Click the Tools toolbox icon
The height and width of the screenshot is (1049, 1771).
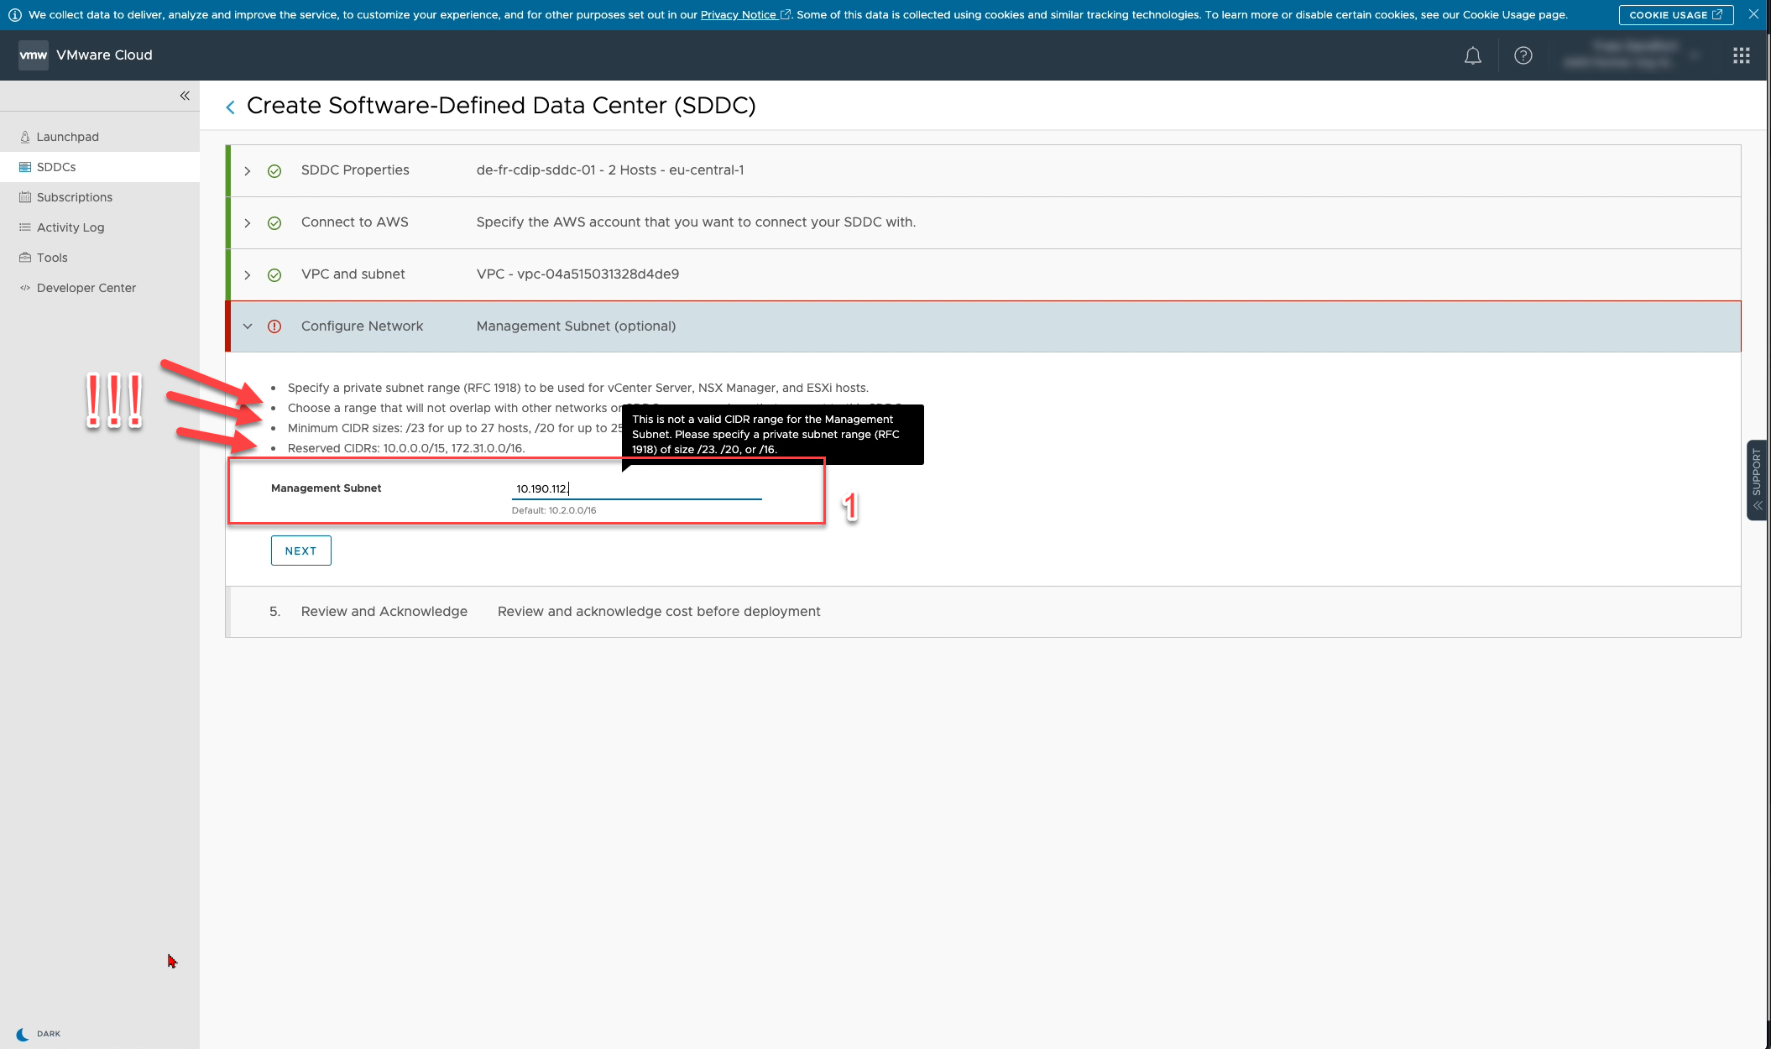pyautogui.click(x=25, y=258)
